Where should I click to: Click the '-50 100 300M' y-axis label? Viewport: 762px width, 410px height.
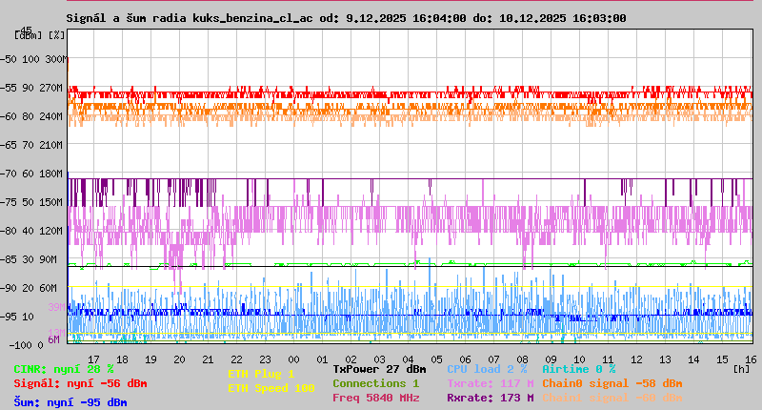tap(33, 59)
